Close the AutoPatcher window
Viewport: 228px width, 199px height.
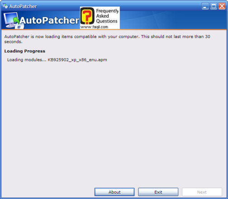point(222,6)
